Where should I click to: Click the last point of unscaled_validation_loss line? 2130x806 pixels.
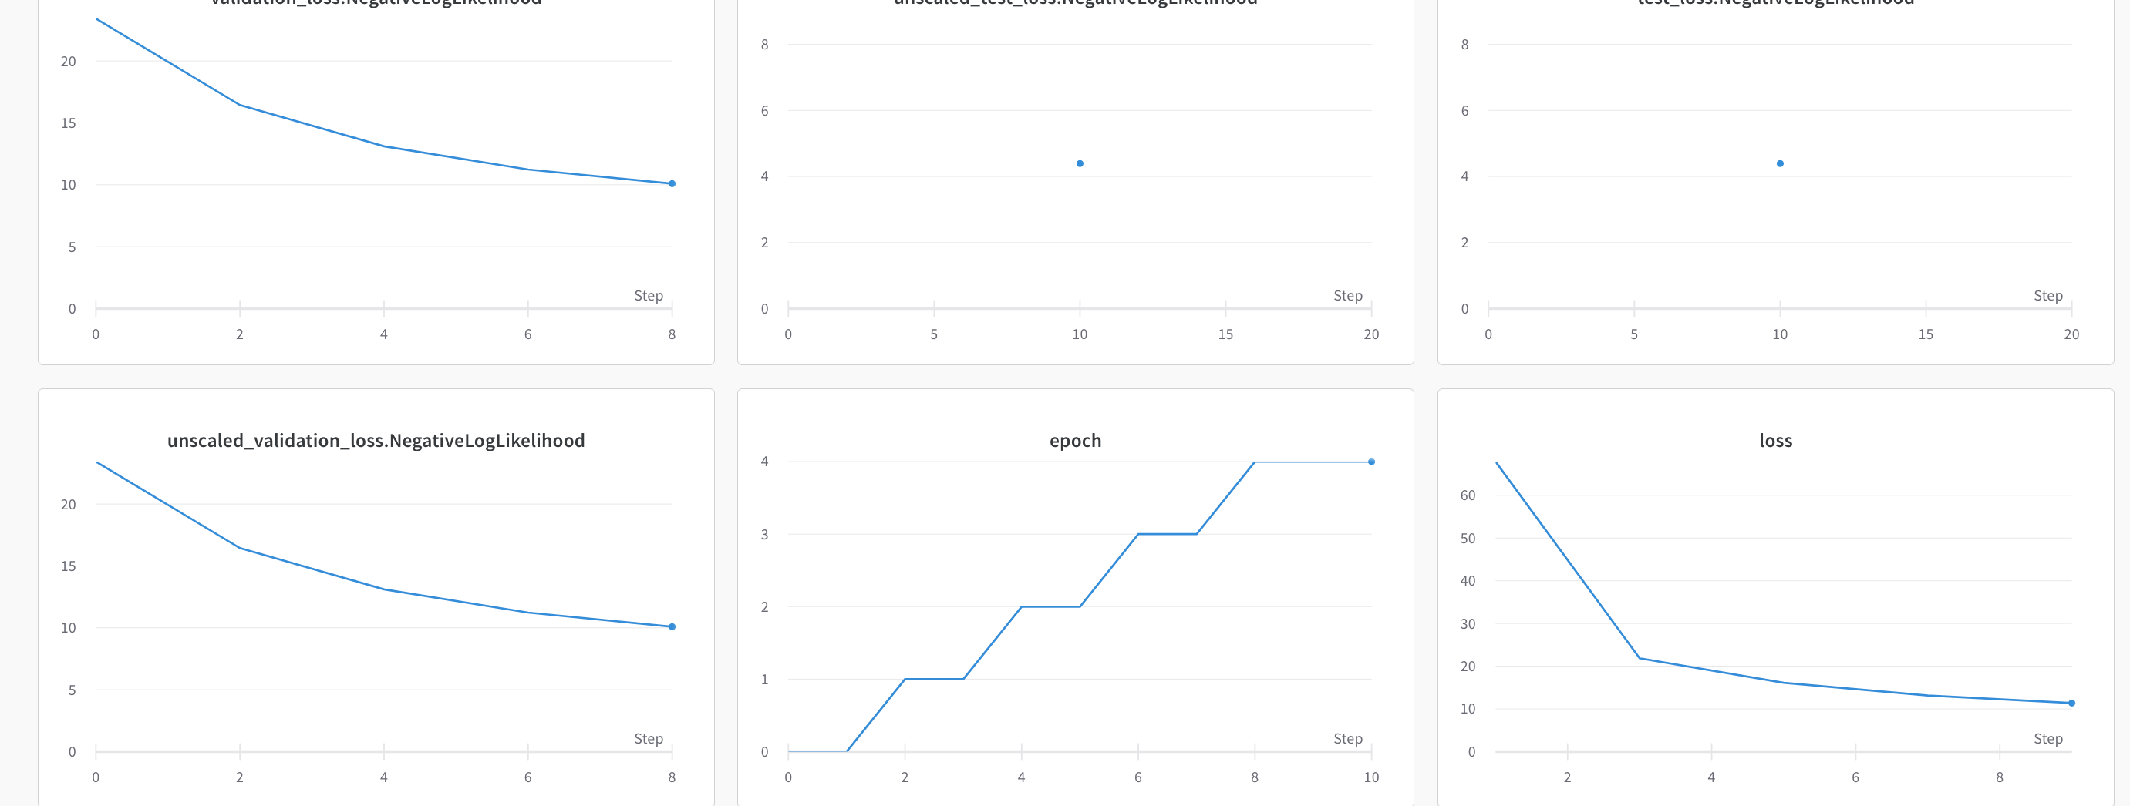pyautogui.click(x=672, y=626)
